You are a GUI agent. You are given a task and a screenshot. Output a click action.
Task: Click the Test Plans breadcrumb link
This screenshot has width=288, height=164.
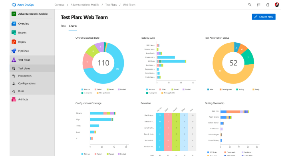tap(111, 5)
